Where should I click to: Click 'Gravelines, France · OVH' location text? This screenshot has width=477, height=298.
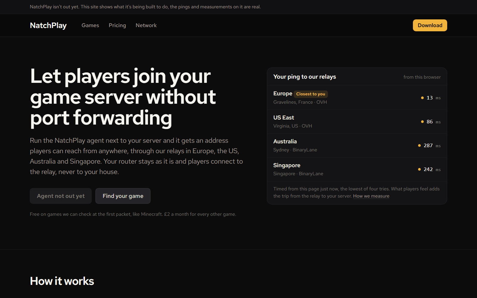[x=300, y=102]
